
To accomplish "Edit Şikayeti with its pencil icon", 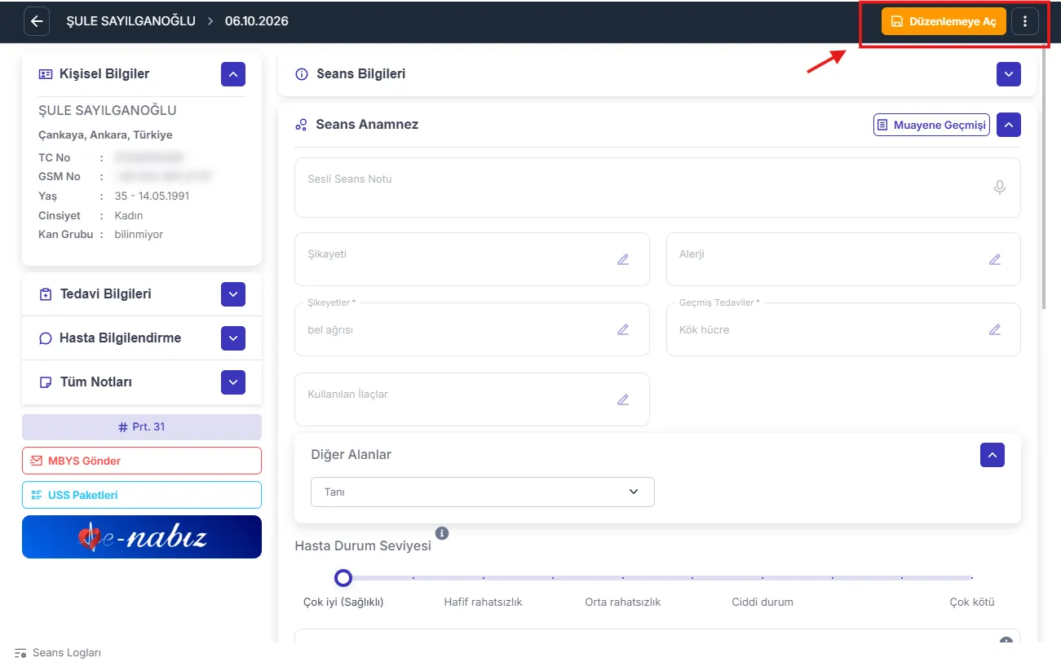I will pos(623,259).
